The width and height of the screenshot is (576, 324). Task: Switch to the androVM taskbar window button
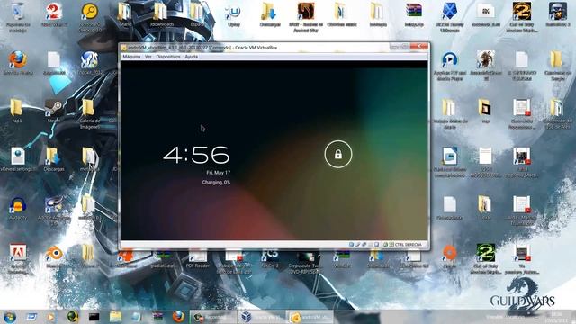point(310,317)
